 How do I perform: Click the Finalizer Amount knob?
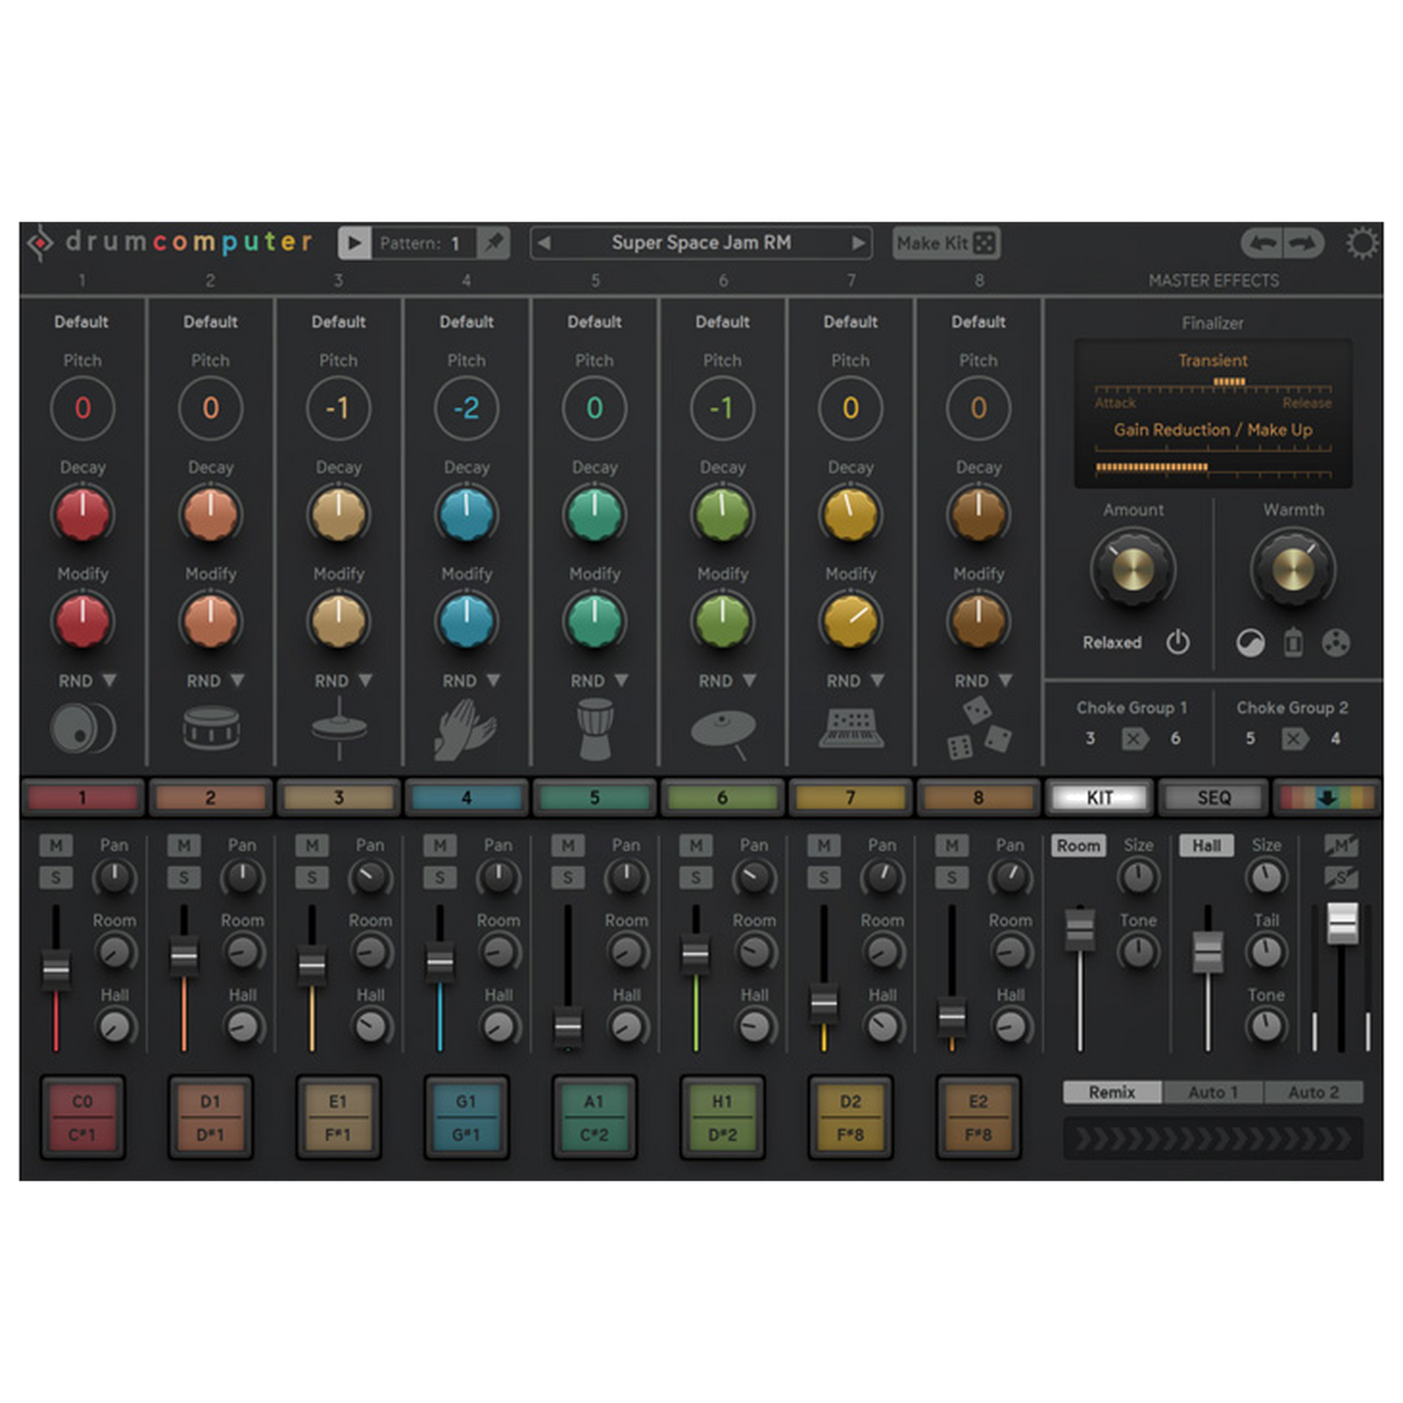pos(1133,568)
